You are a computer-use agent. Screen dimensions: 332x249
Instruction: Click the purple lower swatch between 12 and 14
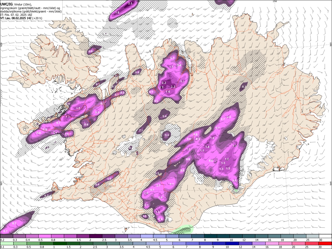245,243
